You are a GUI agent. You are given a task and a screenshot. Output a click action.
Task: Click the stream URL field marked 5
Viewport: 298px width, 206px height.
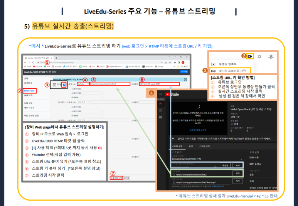point(110,84)
